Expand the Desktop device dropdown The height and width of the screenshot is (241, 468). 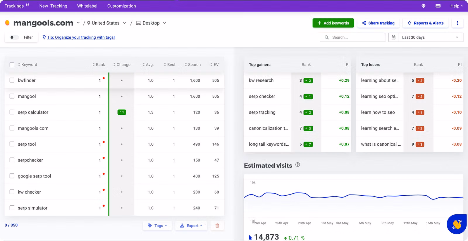(x=151, y=23)
